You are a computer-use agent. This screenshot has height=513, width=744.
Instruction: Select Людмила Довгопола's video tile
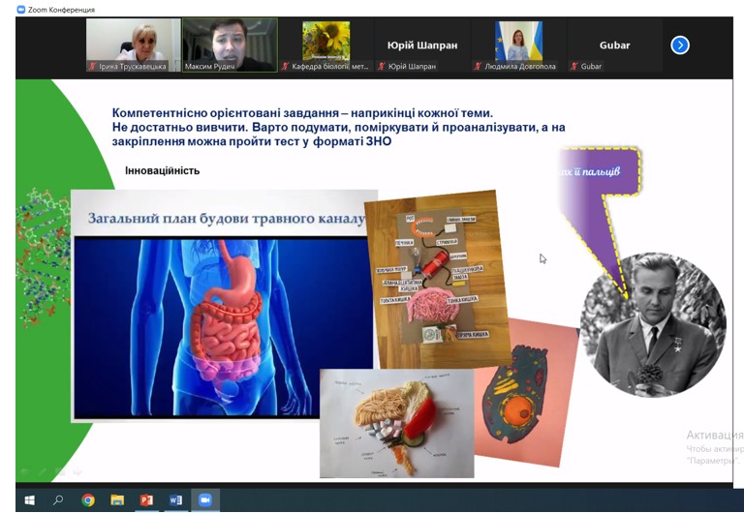click(x=518, y=45)
